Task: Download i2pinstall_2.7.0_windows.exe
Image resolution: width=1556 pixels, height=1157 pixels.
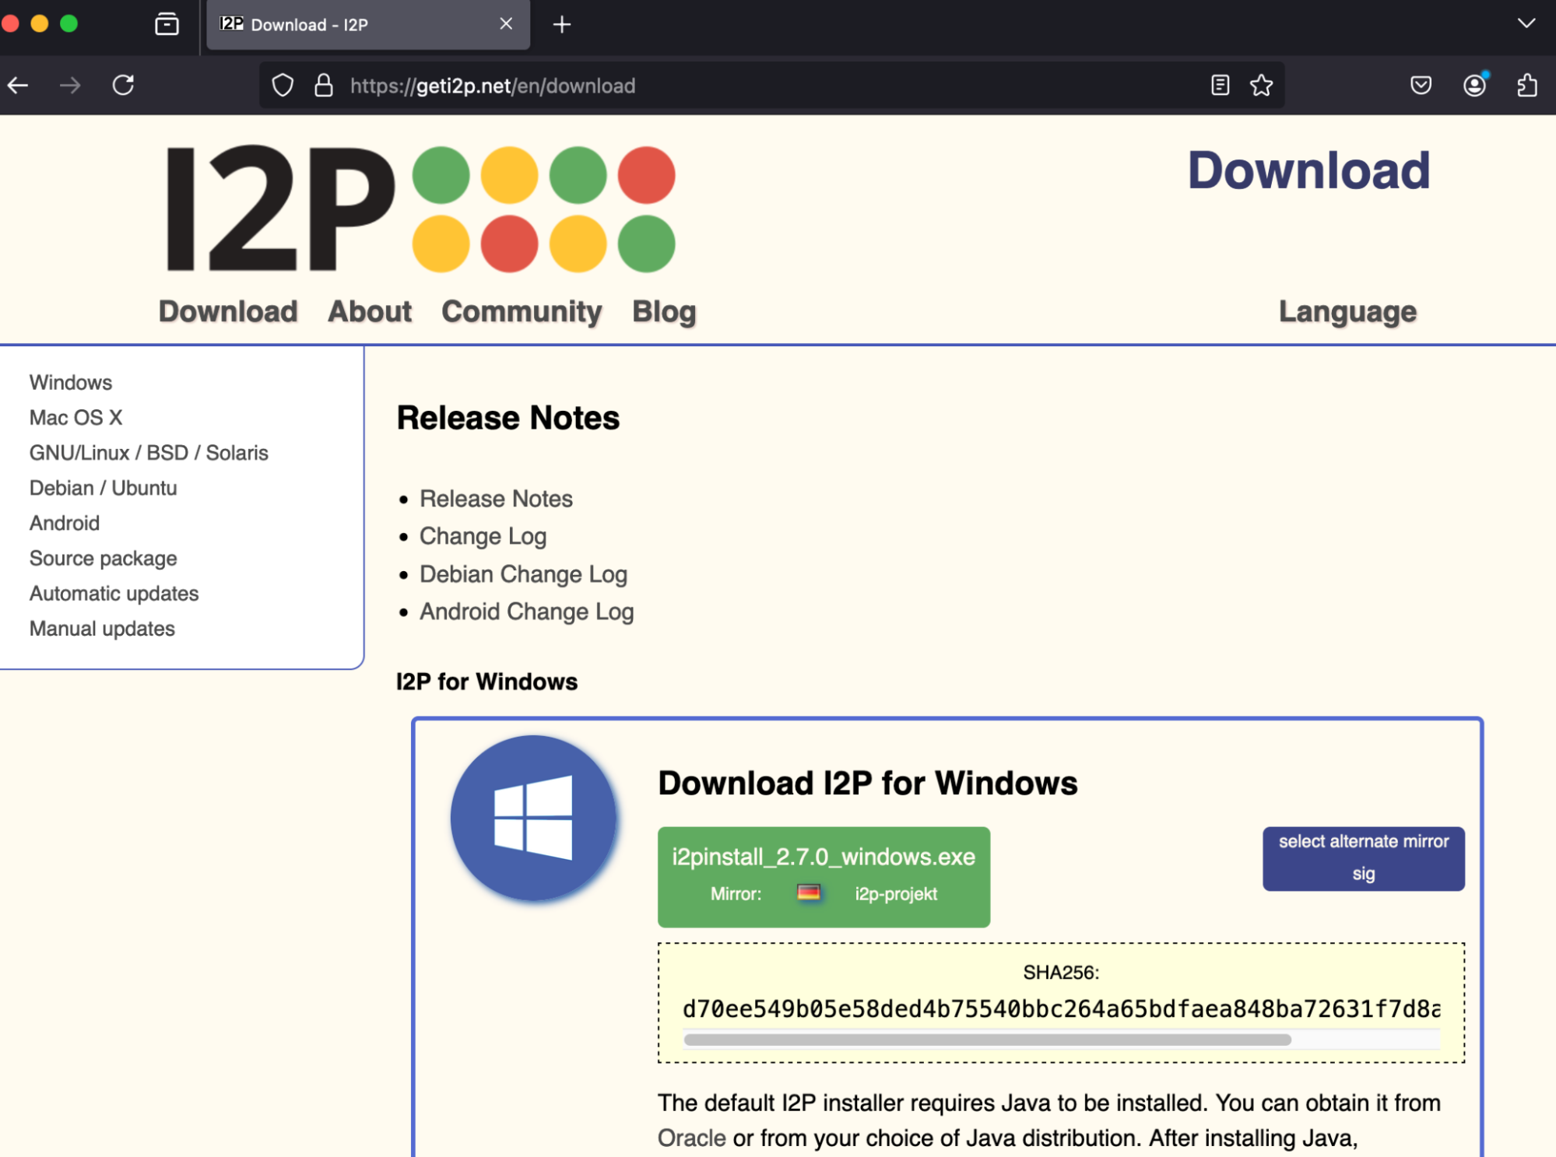Action: click(x=824, y=877)
